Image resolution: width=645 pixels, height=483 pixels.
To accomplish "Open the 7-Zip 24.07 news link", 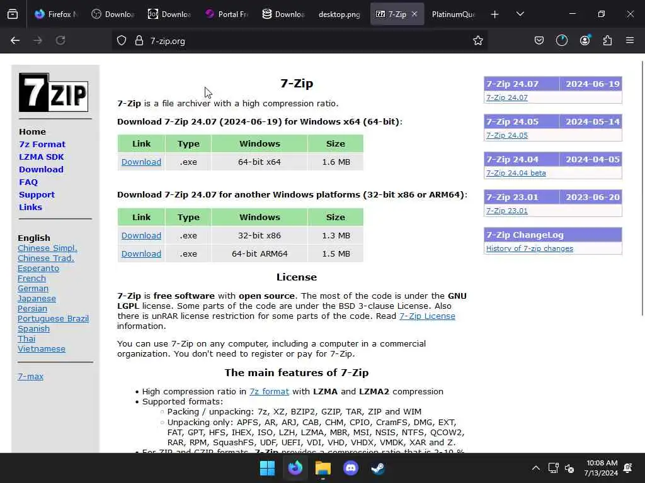I will pos(507,97).
